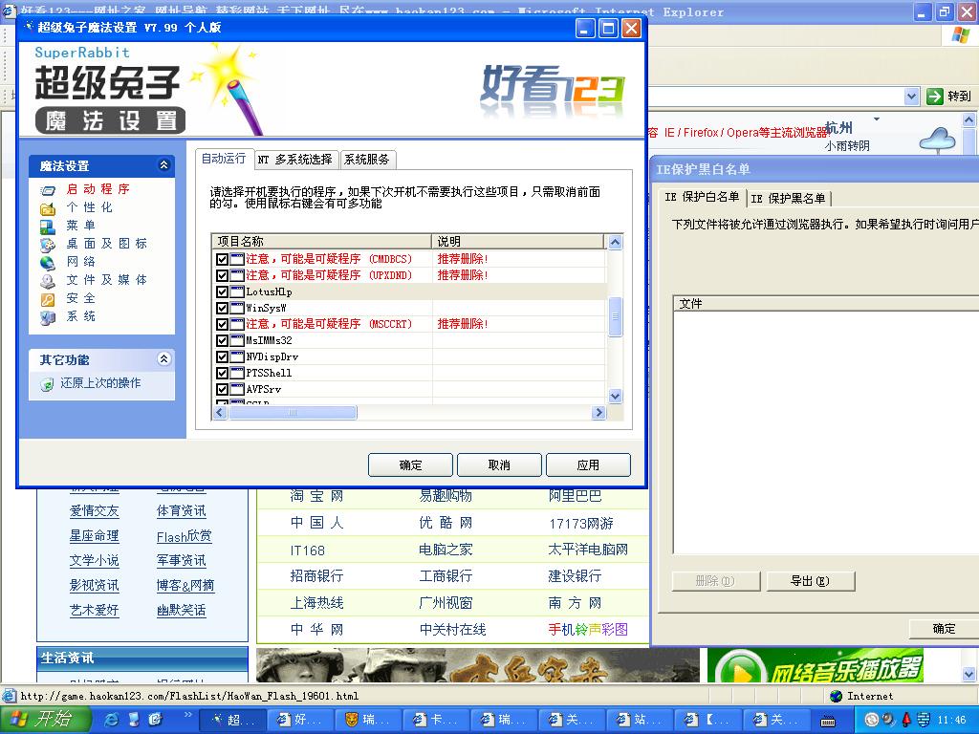Expand the 杭州 weather city dropdown arrow
Image resolution: width=979 pixels, height=734 pixels.
pyautogui.click(x=877, y=119)
